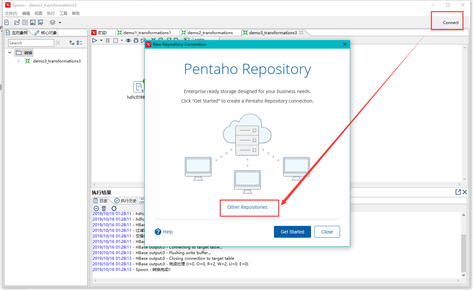The height and width of the screenshot is (290, 473).
Task: Click the log scrollbar down arrow
Action: pyautogui.click(x=463, y=275)
